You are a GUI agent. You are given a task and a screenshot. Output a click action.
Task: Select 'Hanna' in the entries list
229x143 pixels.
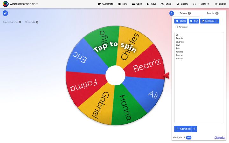pos(179,58)
